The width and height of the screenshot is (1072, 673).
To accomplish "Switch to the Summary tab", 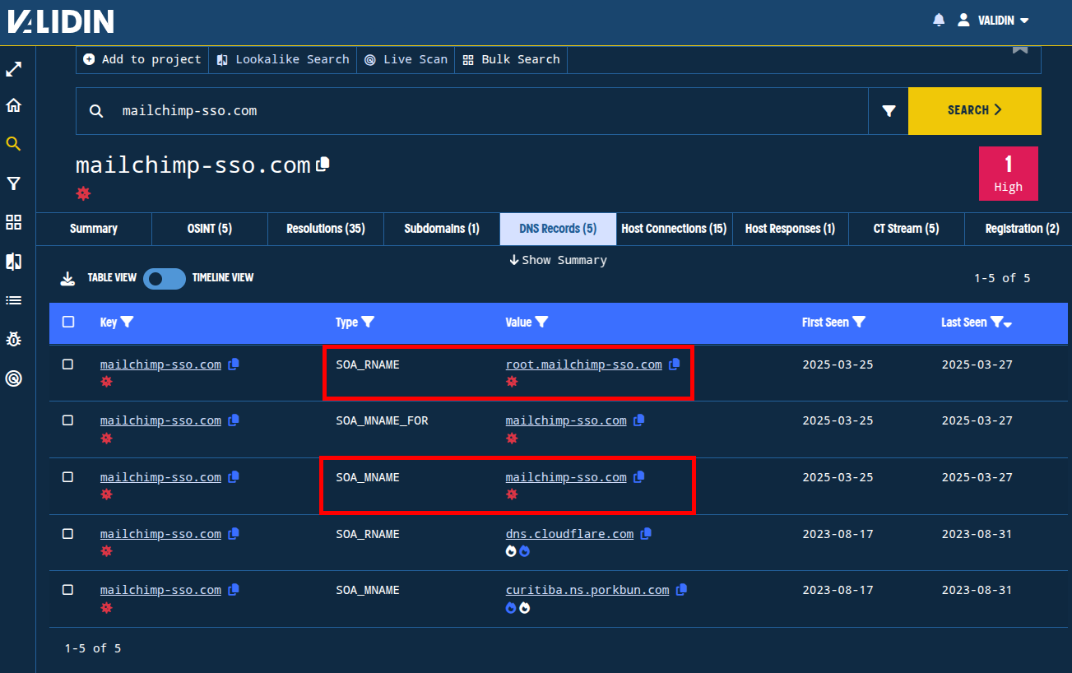I will 94,229.
